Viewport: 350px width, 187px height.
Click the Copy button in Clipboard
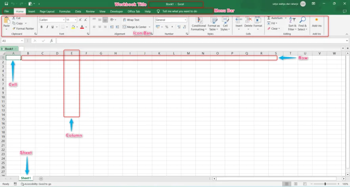pos(17,23)
